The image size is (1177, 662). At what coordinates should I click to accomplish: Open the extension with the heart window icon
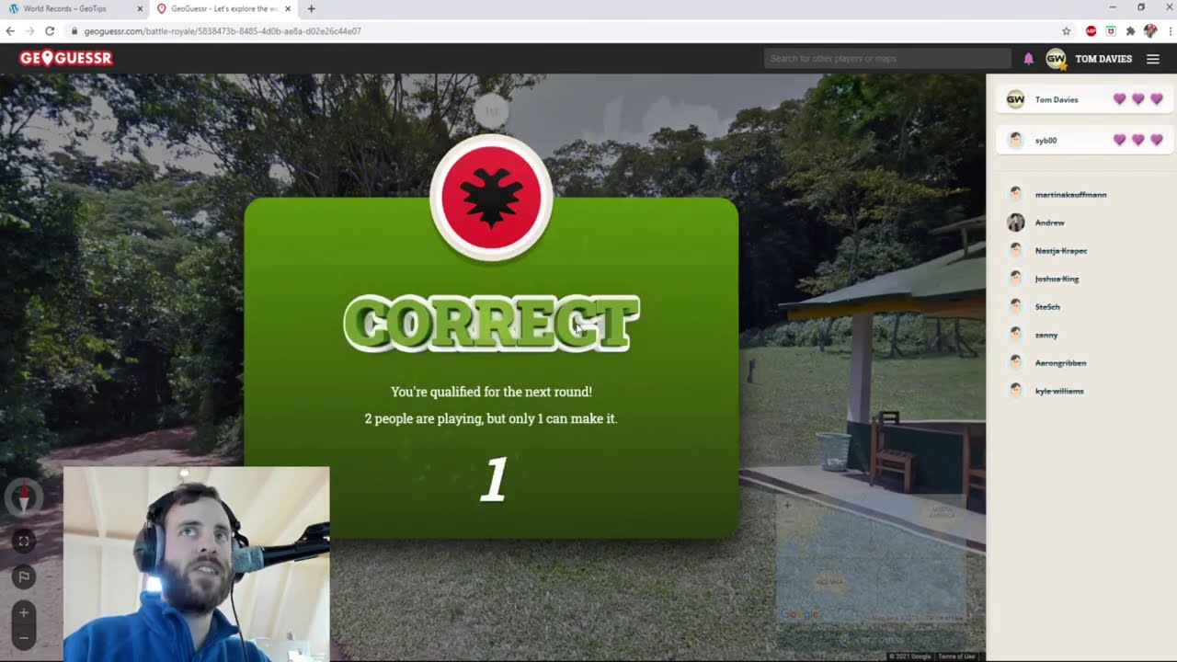pyautogui.click(x=1111, y=31)
